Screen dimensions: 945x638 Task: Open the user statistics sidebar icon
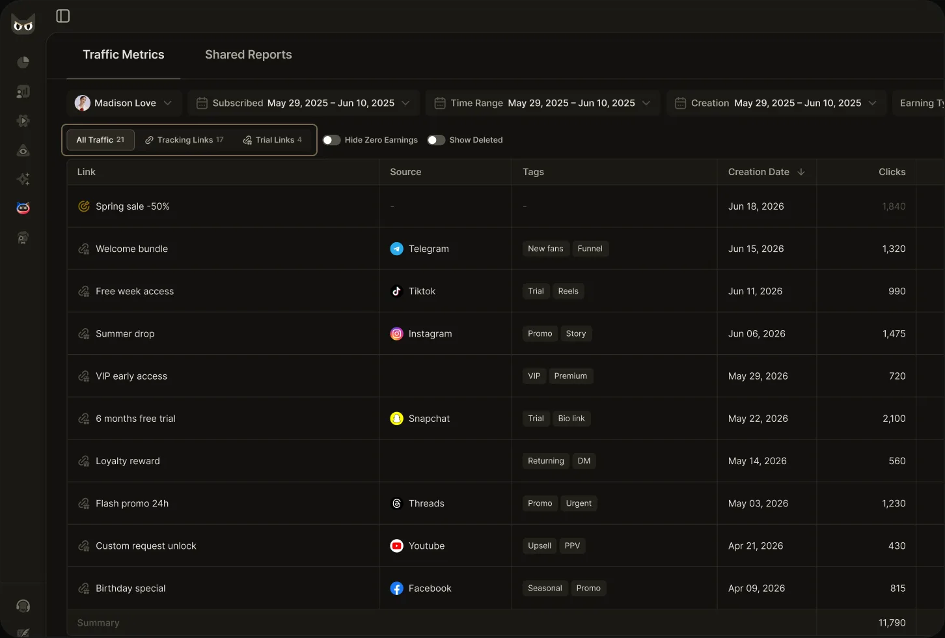[x=23, y=92]
